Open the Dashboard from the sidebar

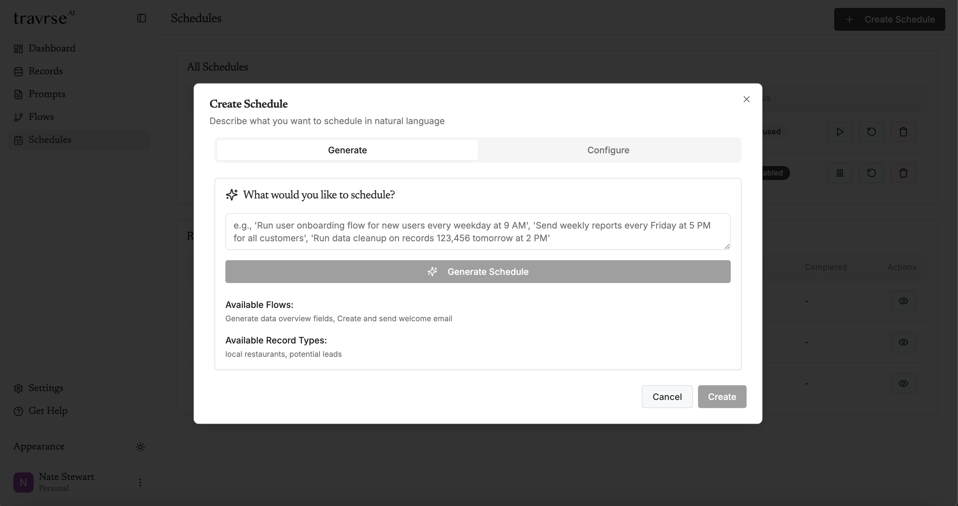point(51,48)
